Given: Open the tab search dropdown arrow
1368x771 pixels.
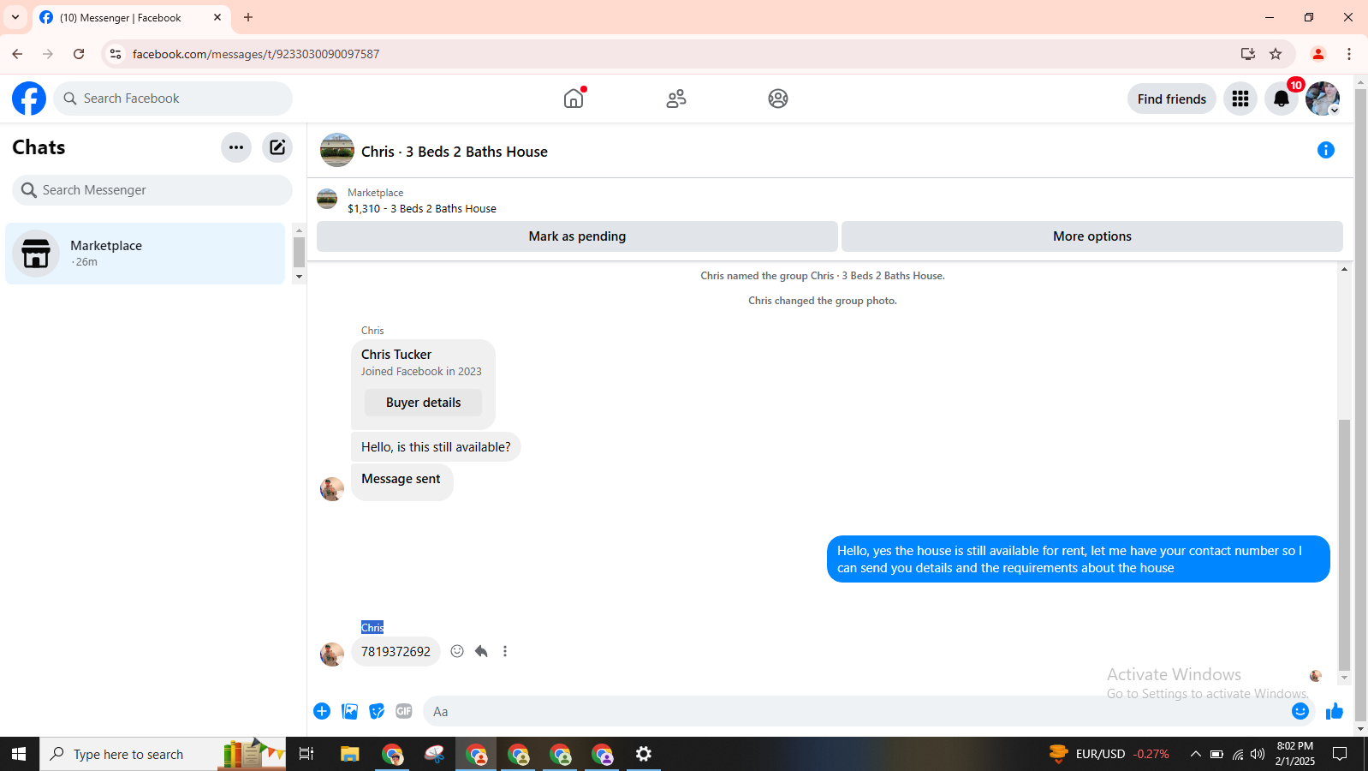Looking at the screenshot, I should pos(15,17).
